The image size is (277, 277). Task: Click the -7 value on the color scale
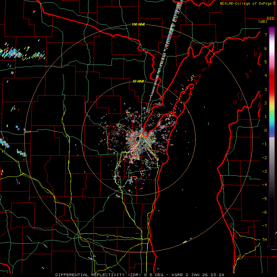264,226
